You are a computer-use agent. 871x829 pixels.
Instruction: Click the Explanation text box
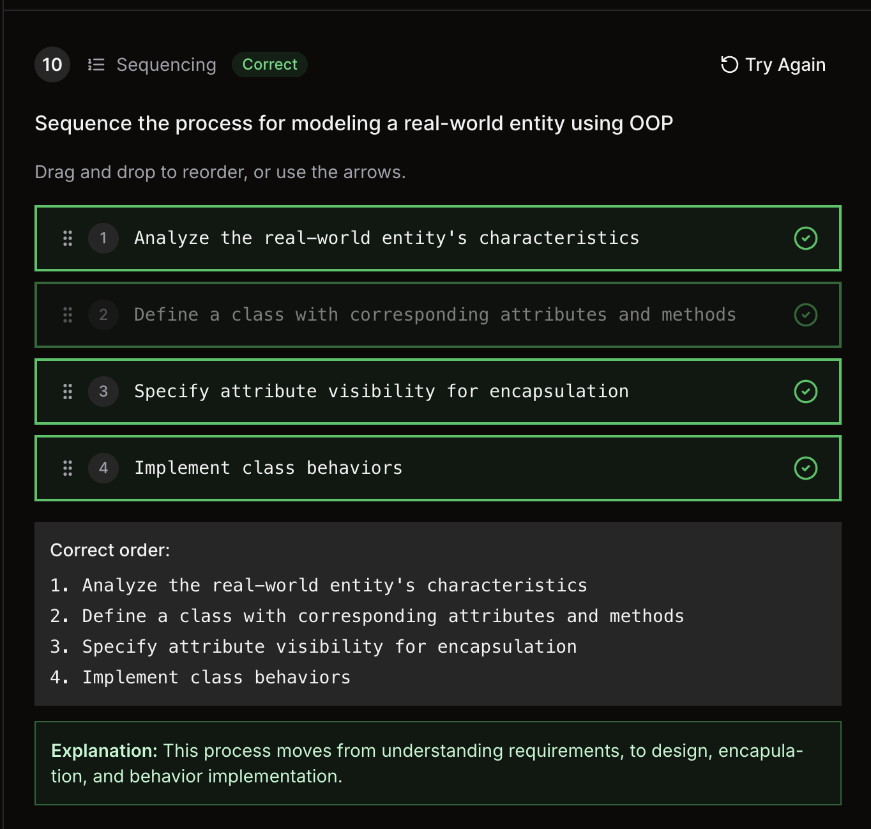click(x=437, y=763)
